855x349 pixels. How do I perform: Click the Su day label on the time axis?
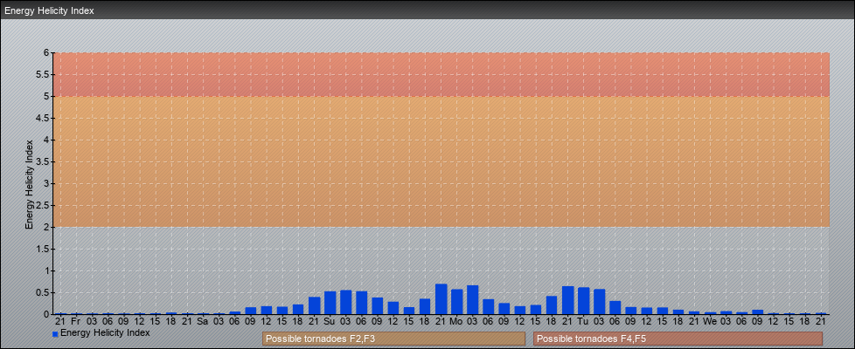coord(329,322)
